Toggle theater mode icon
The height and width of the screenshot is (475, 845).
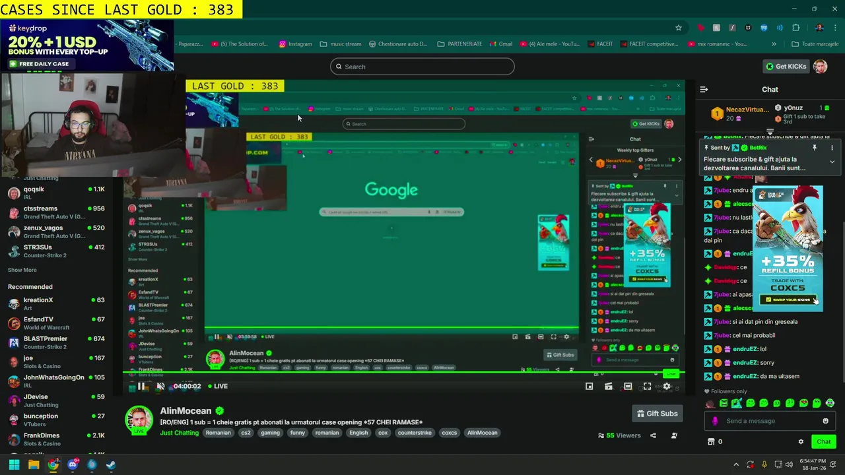pyautogui.click(x=628, y=387)
